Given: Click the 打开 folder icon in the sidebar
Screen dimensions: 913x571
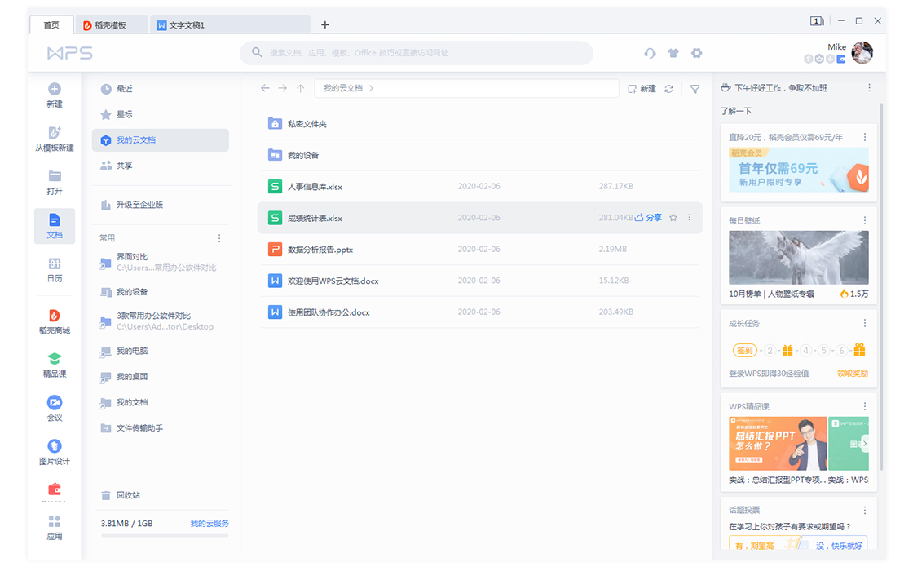Looking at the screenshot, I should click(x=55, y=176).
